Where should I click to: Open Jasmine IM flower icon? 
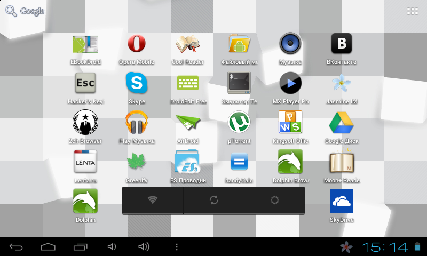(x=342, y=83)
